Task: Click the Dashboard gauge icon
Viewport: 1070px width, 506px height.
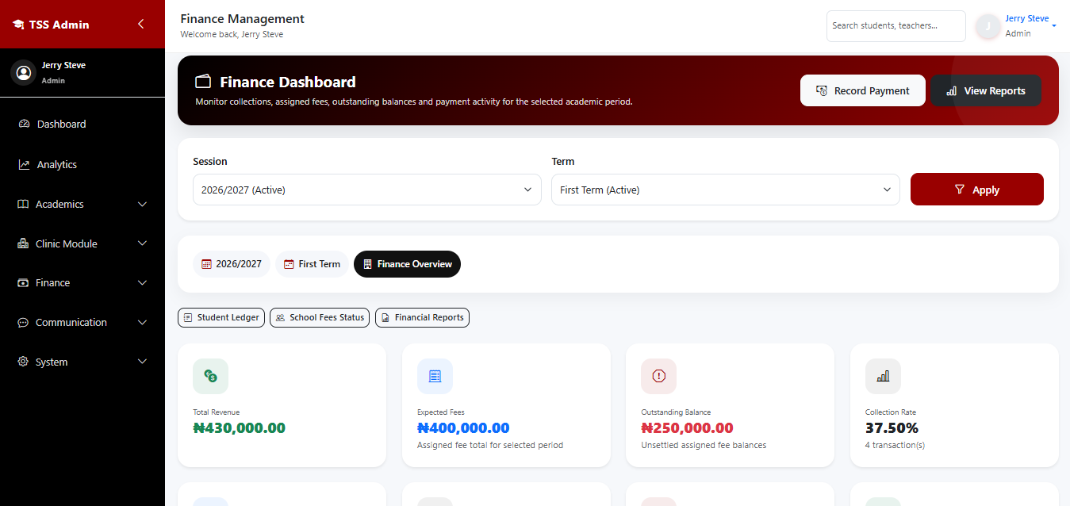Action: [x=24, y=124]
